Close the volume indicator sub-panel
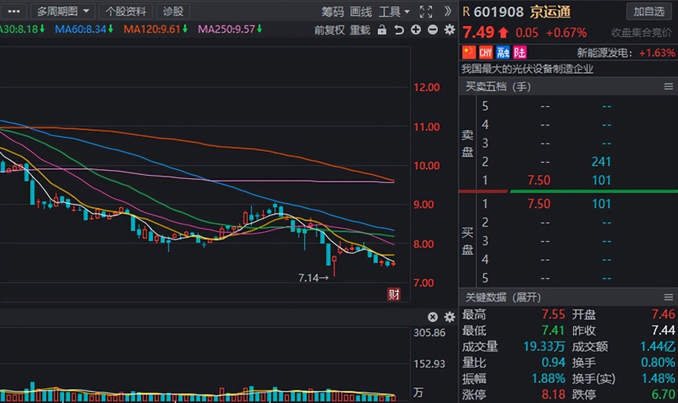 coord(433,317)
